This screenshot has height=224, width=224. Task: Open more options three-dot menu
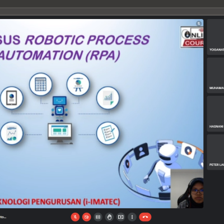(132, 217)
